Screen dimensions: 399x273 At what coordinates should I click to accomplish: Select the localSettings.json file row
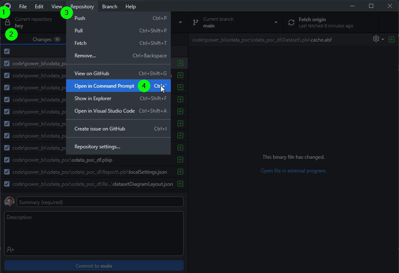pyautogui.click(x=94, y=172)
